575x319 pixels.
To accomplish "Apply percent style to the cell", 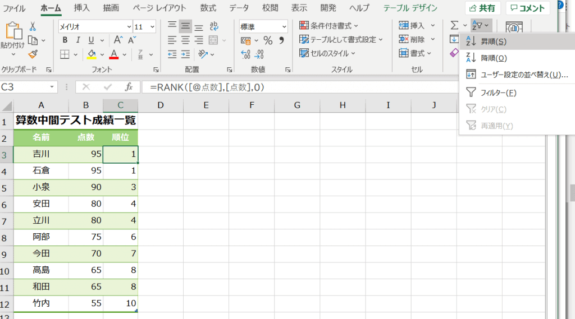I will pyautogui.click(x=268, y=40).
